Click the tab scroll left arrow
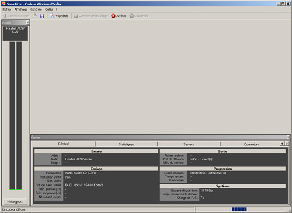This screenshot has width=292, height=213. 282,144
